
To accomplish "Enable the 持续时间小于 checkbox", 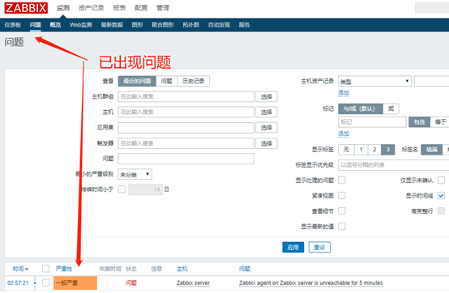I will coord(122,189).
